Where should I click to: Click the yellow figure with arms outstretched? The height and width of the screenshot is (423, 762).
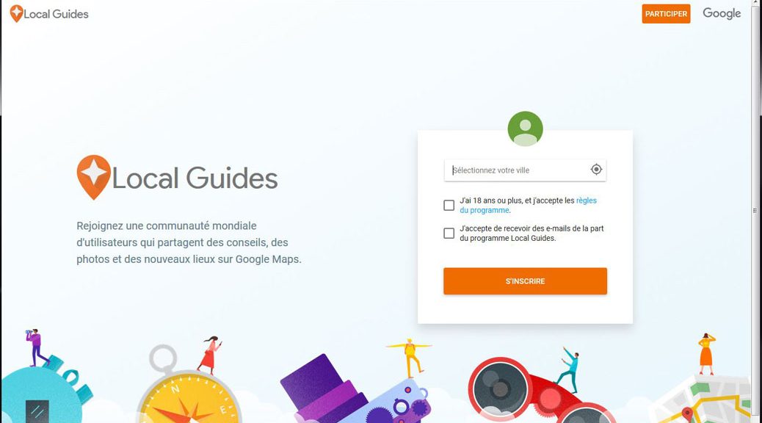[x=410, y=358]
